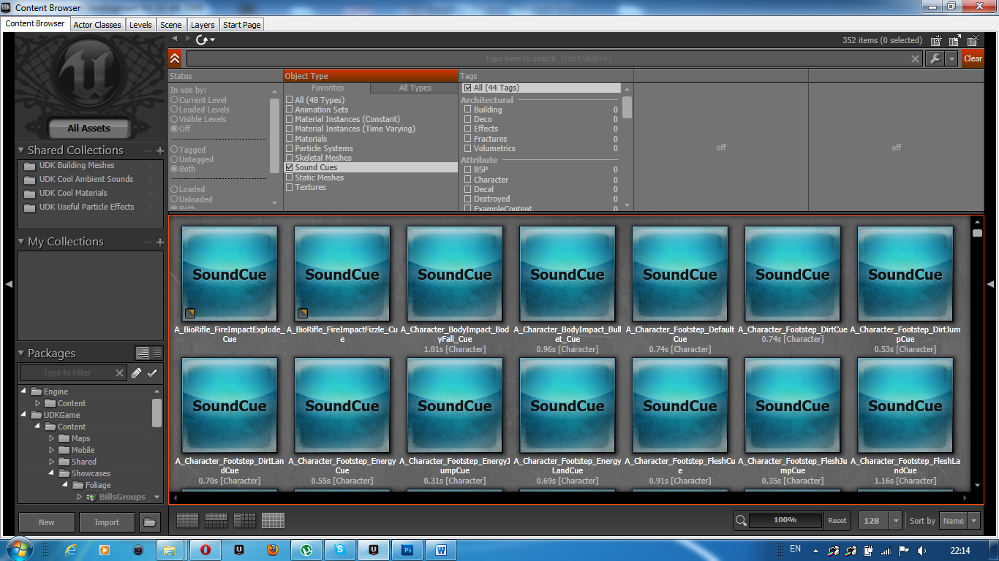Viewport: 999px width, 561px height.
Task: Go back with the left history arrow
Action: (x=175, y=39)
